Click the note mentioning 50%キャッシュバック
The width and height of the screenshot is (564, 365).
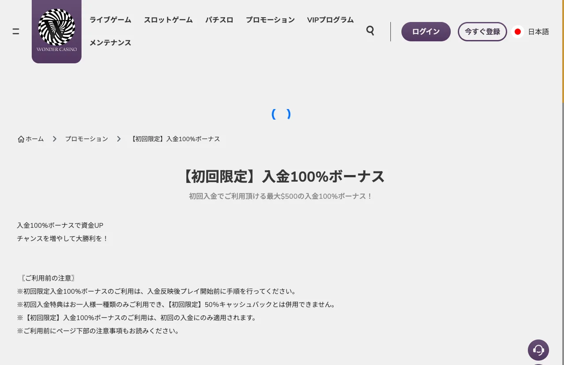177,304
